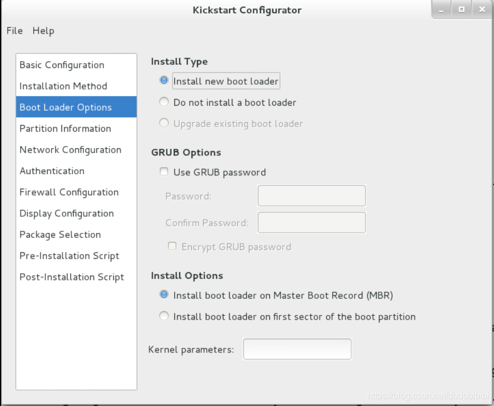Open the Authentication section
Viewport: 494px width, 406px height.
(x=76, y=171)
